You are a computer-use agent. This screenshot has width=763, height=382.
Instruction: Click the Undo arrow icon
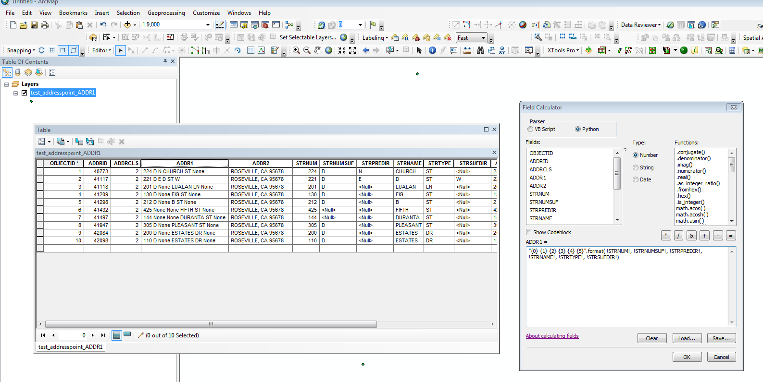coord(103,25)
